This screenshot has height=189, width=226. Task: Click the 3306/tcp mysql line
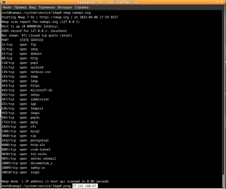[x=21, y=131]
